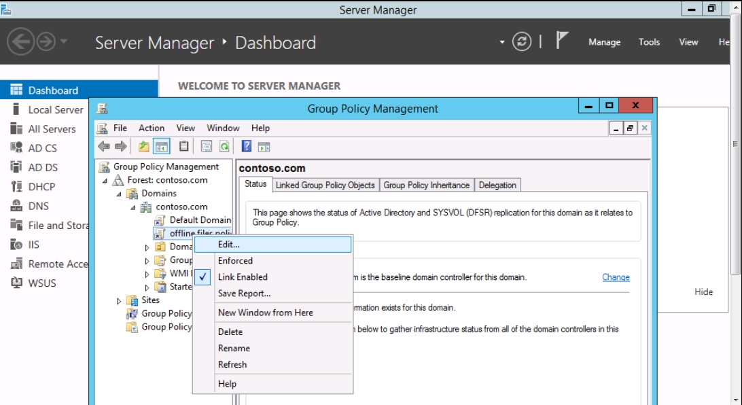
Task: Click the Domains folder icon in tree
Action: 132,194
